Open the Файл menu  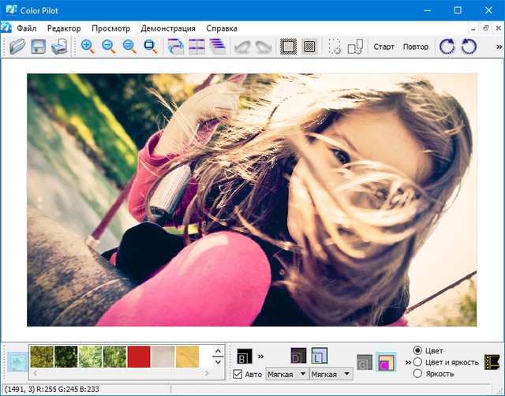(x=26, y=28)
